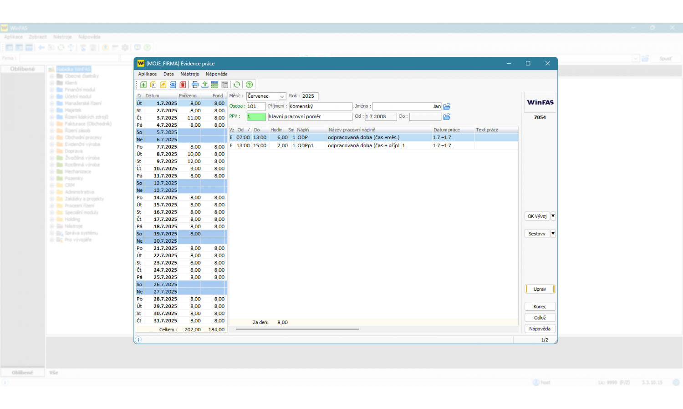Click the horizontal scrollbar below work details
Screen dimensions: 683x409
tap(297, 329)
